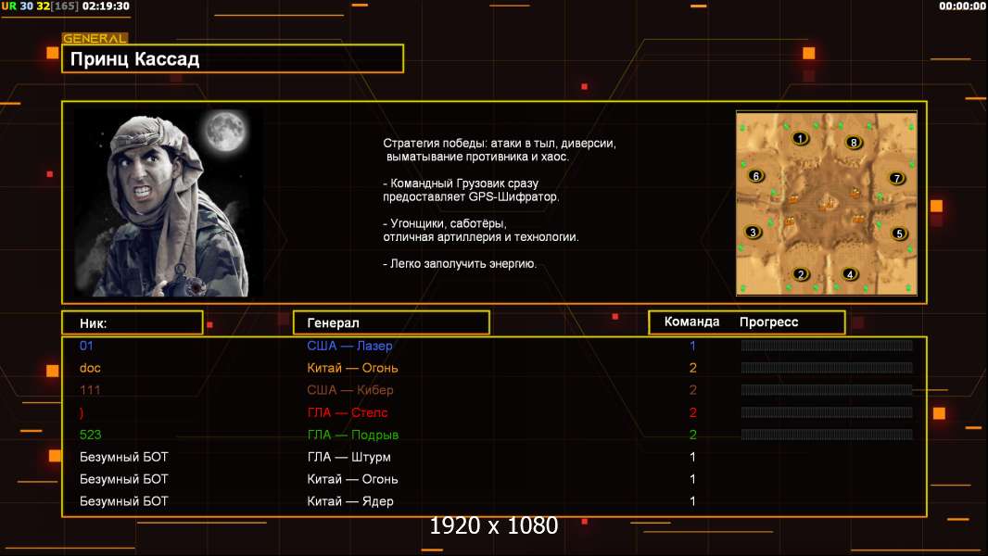Pick start position 6 on the map
The image size is (988, 556).
click(755, 176)
